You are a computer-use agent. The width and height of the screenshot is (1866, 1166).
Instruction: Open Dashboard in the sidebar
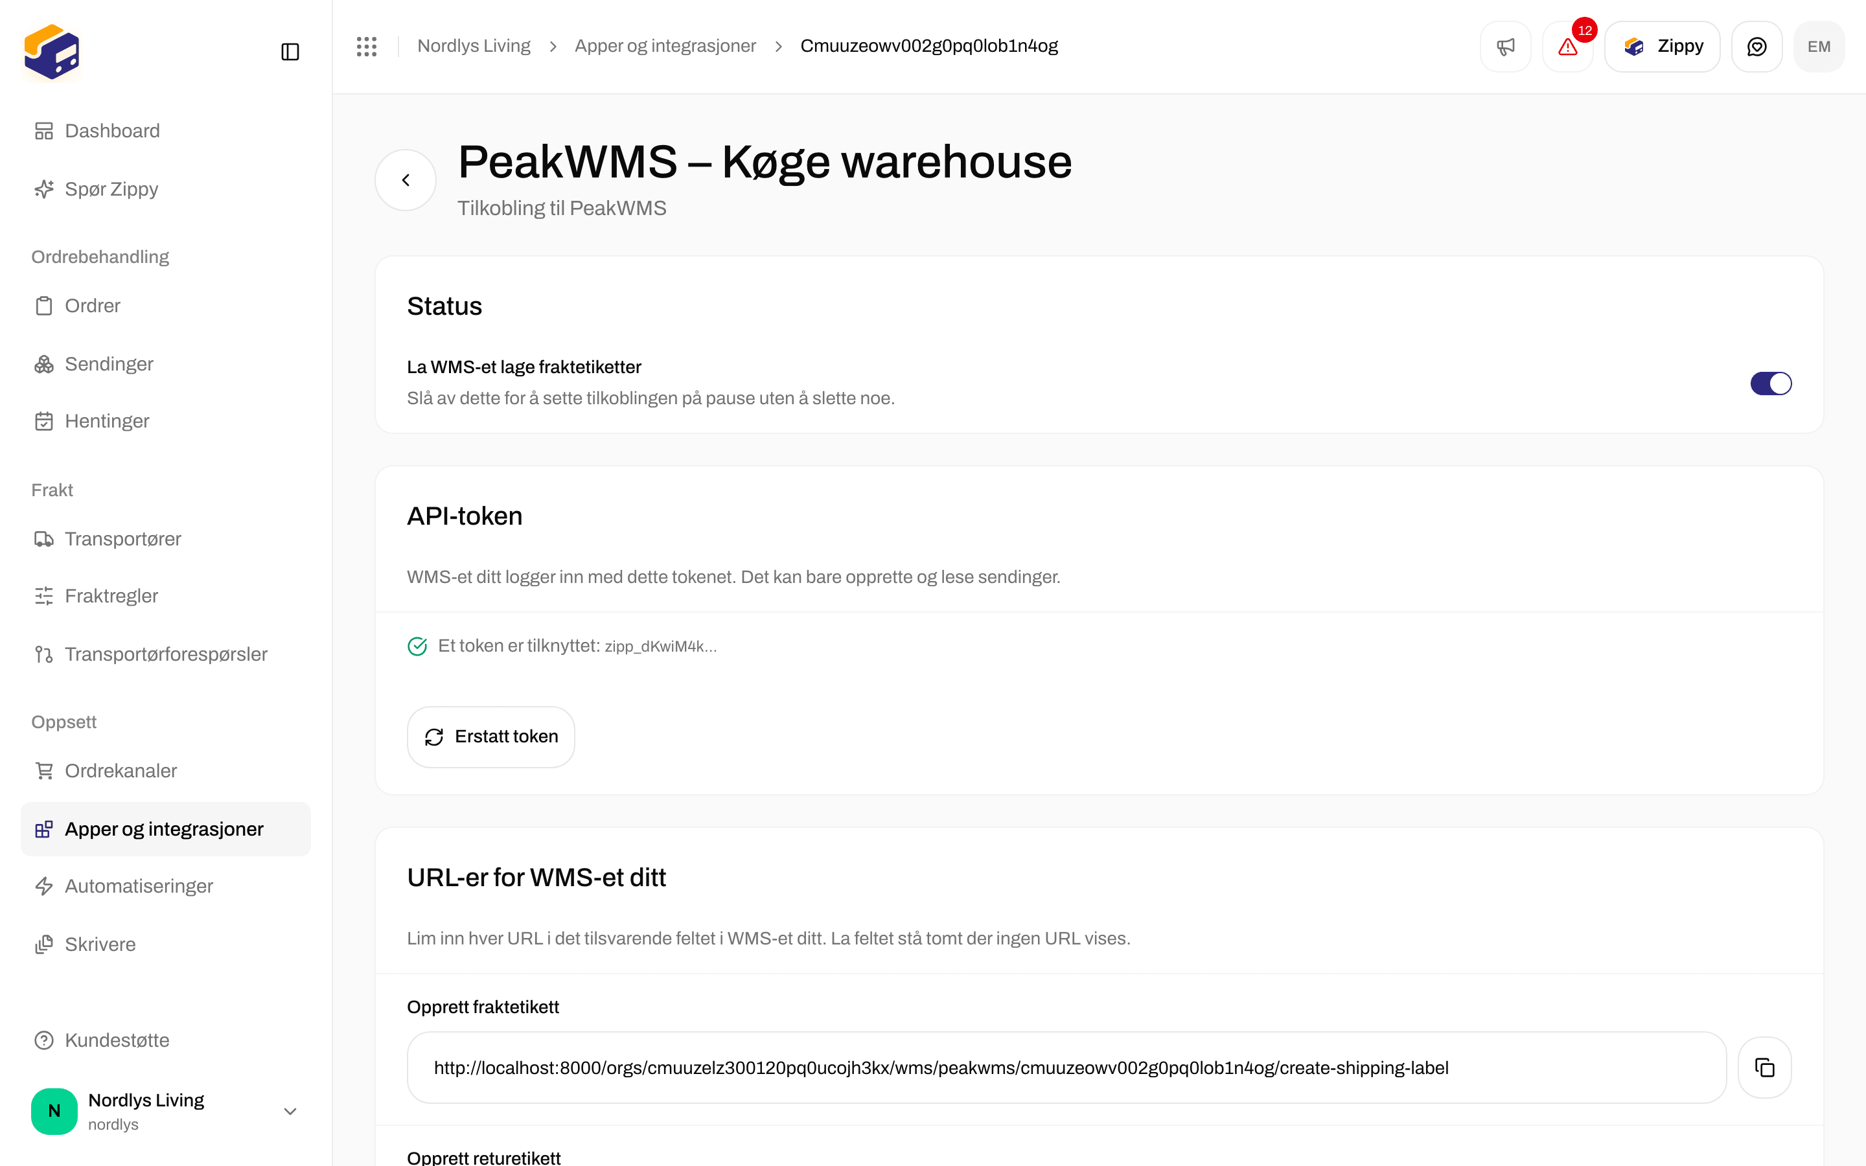point(166,131)
